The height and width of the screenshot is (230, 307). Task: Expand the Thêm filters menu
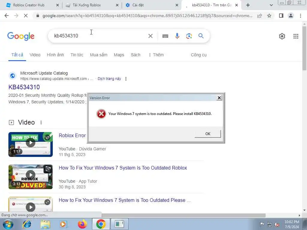point(156,55)
